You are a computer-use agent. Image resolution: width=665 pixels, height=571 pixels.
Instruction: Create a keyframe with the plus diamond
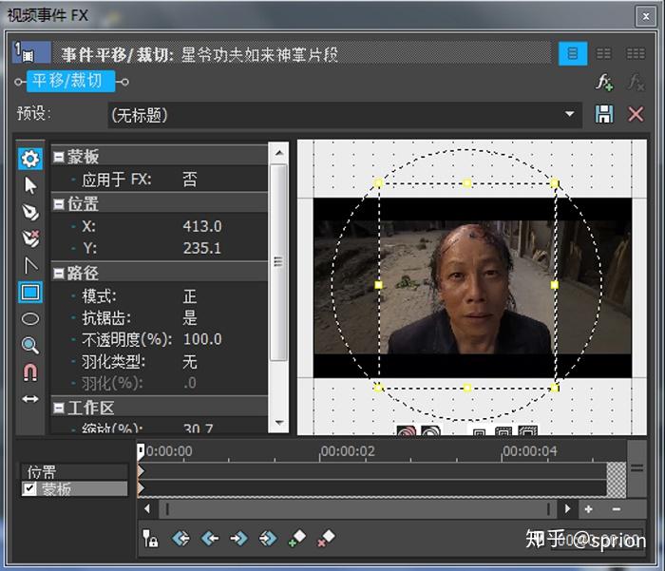296,539
